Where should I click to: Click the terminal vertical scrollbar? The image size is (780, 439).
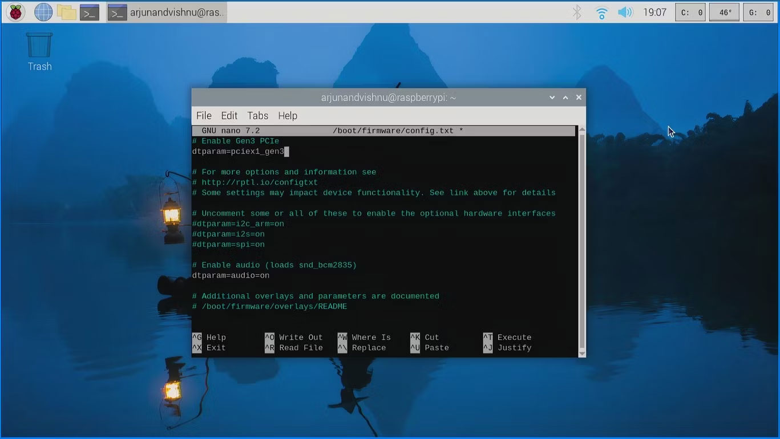click(x=581, y=239)
